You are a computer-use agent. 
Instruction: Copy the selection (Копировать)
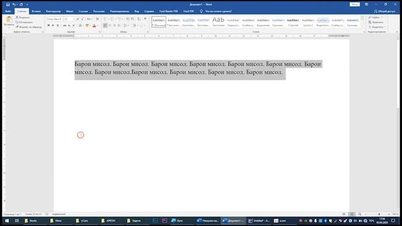tap(24, 23)
